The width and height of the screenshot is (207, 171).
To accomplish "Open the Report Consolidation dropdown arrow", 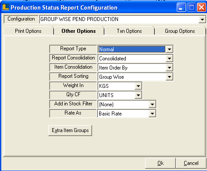I will pos(169,59).
